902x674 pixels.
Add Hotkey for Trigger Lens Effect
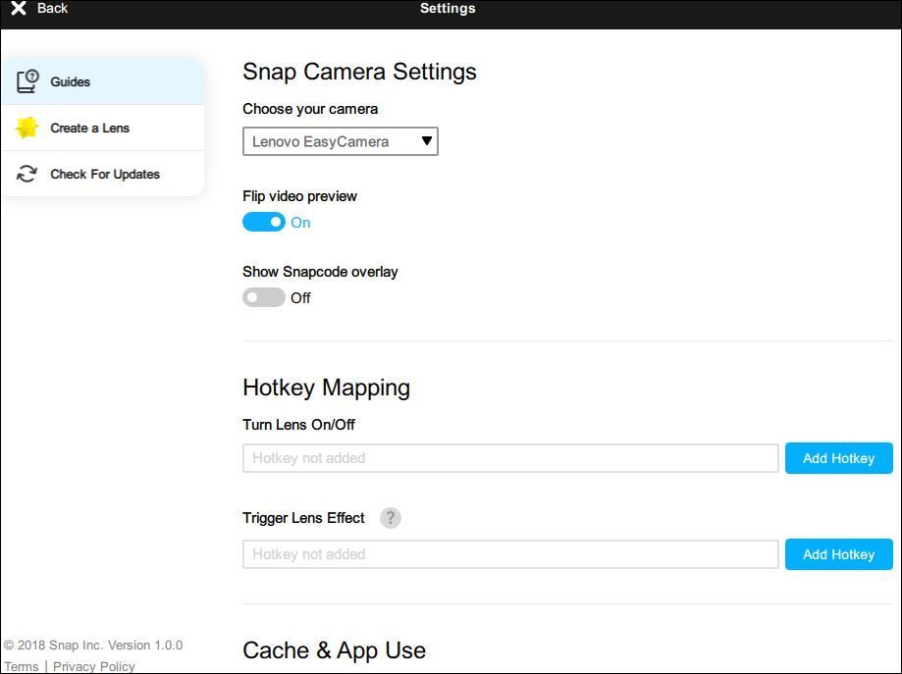click(839, 554)
